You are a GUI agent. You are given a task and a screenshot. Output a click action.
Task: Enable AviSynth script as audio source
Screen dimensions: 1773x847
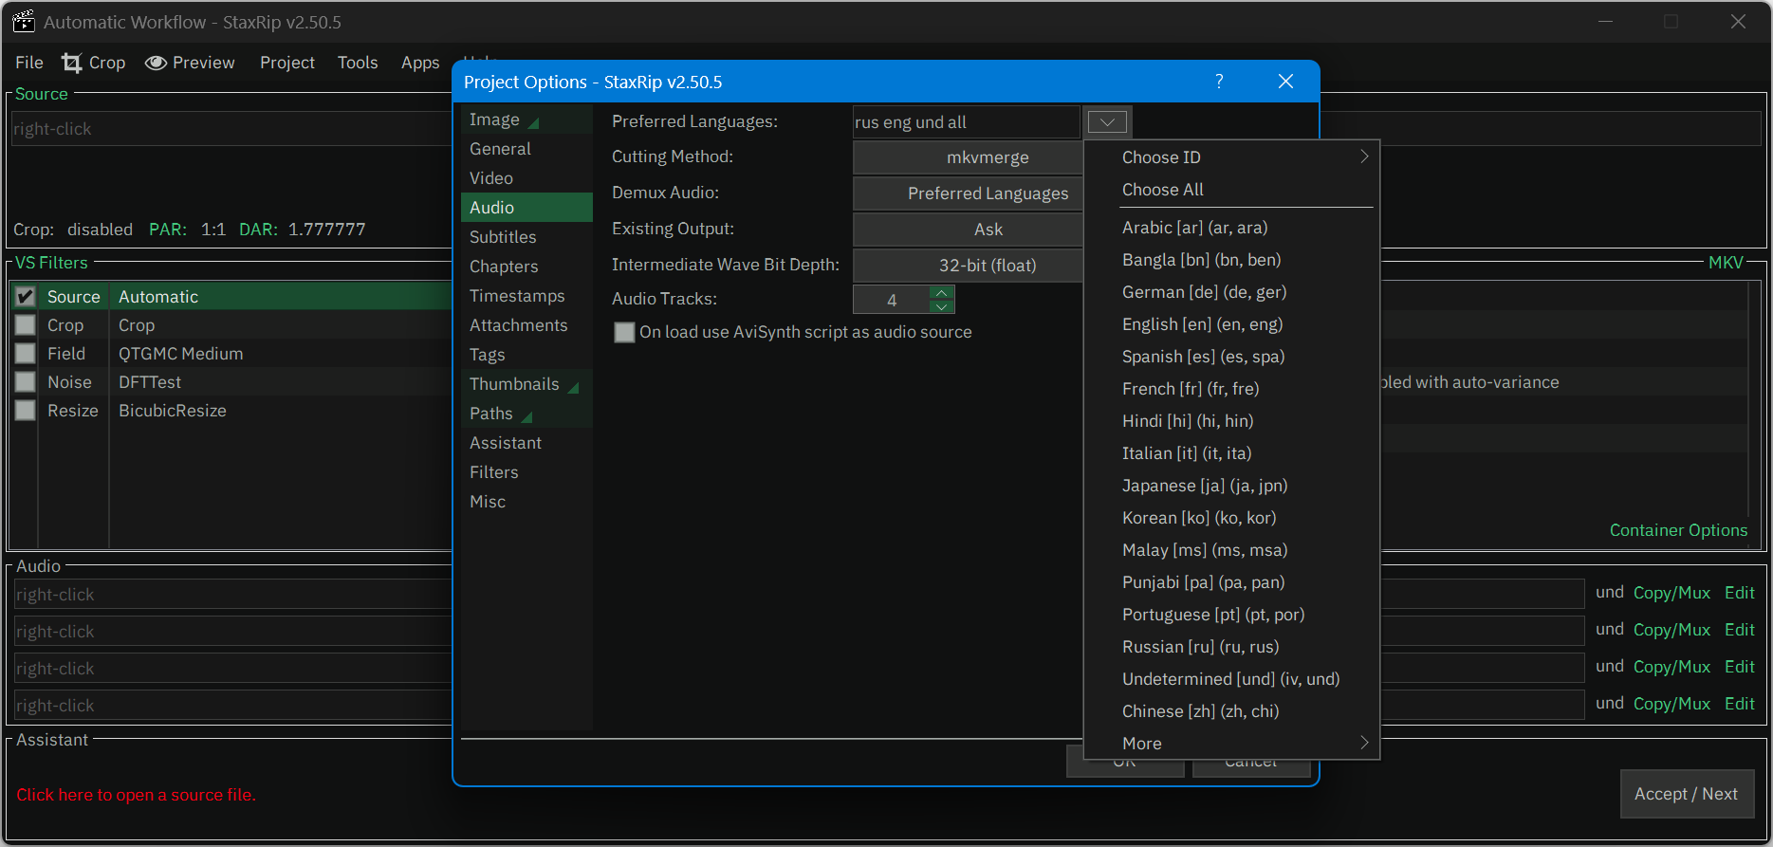click(624, 333)
